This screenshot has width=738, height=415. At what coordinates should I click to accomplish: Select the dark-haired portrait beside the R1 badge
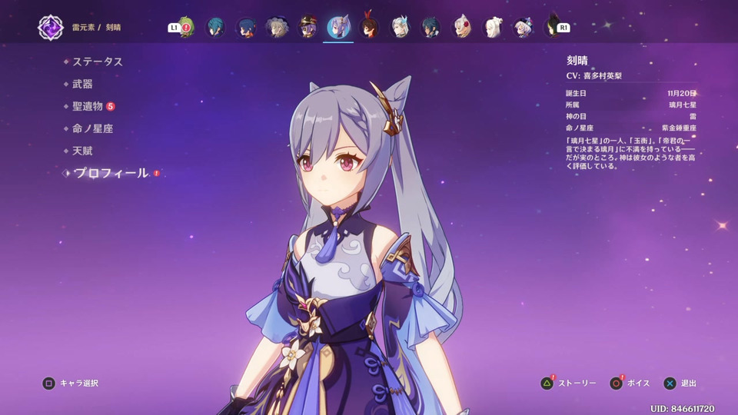[x=552, y=26]
